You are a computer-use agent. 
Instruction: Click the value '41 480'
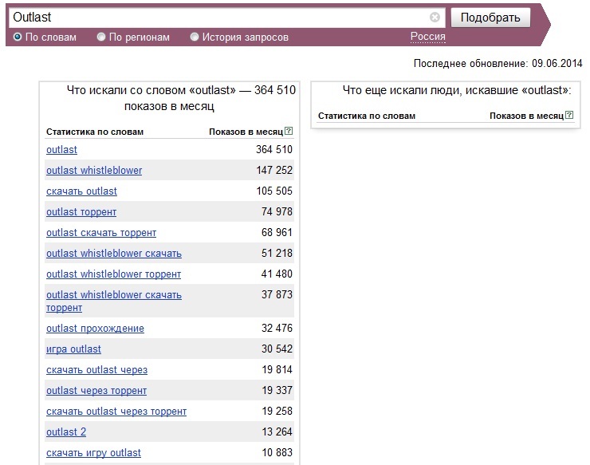(x=277, y=274)
